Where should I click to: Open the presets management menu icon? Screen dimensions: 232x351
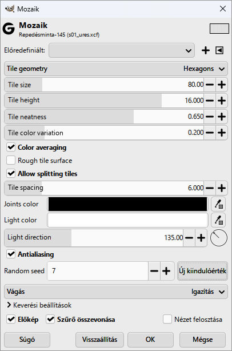click(x=219, y=50)
